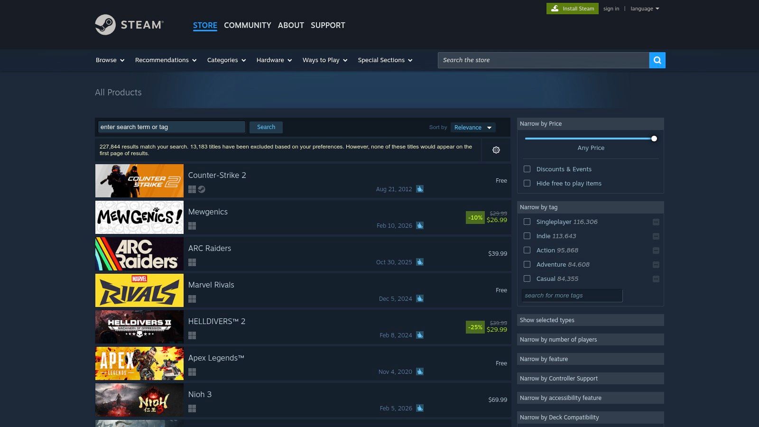759x427 pixels.
Task: Open the language selector dropdown
Action: [x=644, y=8]
